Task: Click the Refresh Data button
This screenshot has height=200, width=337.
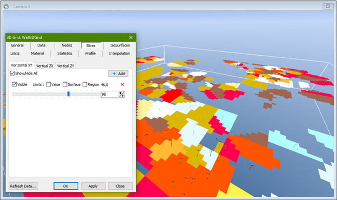Action: [23, 186]
